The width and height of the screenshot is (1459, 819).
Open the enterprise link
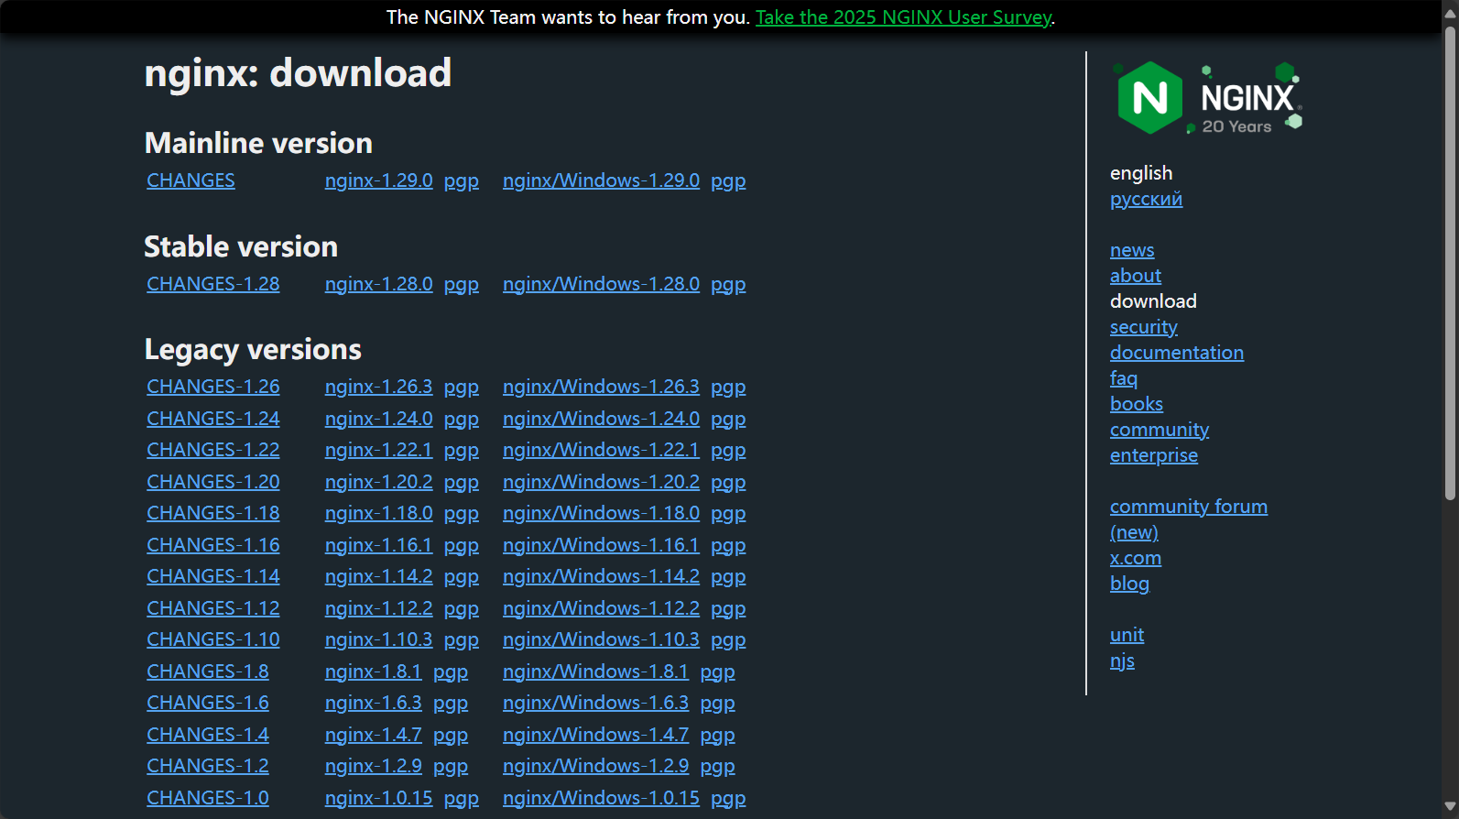[1154, 455]
